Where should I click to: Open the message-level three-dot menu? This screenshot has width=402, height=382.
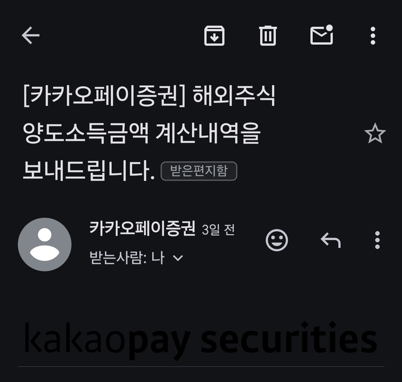point(377,240)
